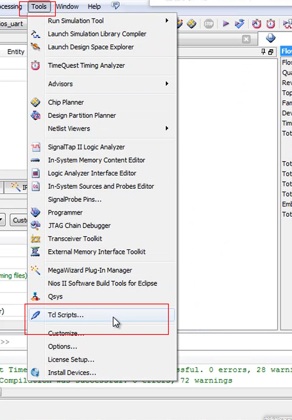This screenshot has width=292, height=420.
Task: Expand the Advisors submenu
Action: [102, 84]
